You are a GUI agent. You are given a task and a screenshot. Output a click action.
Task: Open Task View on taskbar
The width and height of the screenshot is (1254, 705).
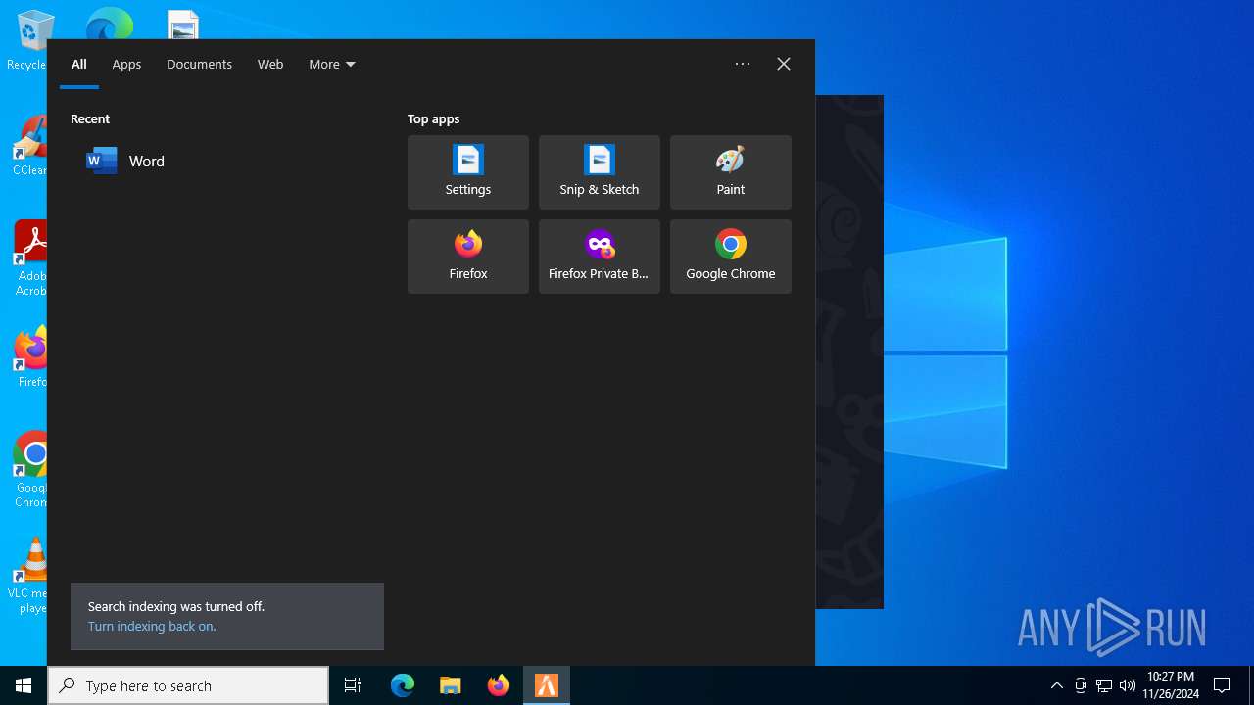point(353,685)
